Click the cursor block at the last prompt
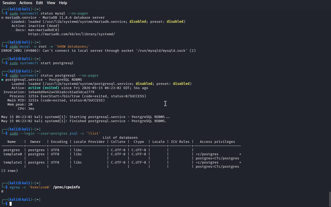 (x=11, y=204)
